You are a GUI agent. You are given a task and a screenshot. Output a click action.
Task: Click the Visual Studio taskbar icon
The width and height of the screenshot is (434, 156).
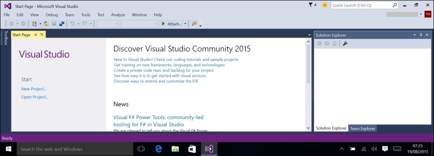(209, 149)
